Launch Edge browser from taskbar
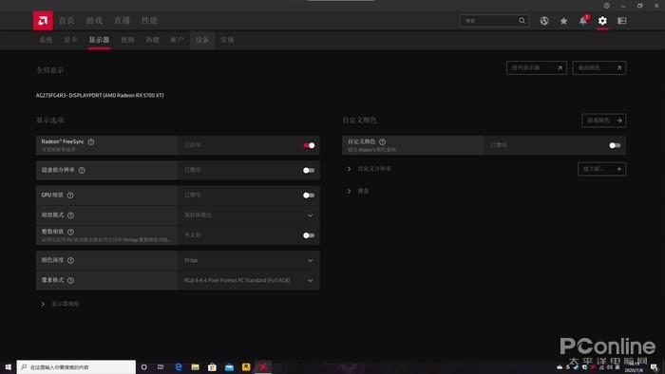Viewport: 665px width, 374px height. 179,366
